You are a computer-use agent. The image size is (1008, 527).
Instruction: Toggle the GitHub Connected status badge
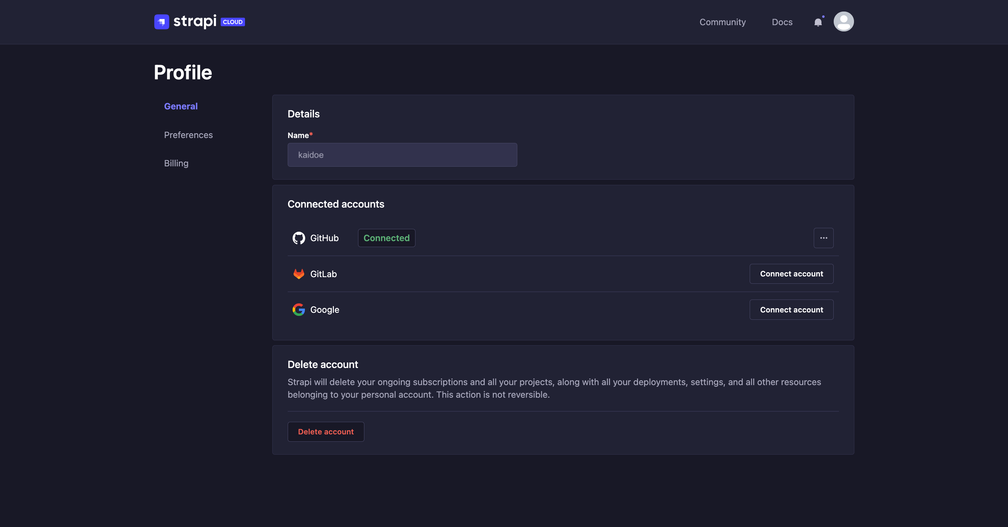pyautogui.click(x=387, y=238)
